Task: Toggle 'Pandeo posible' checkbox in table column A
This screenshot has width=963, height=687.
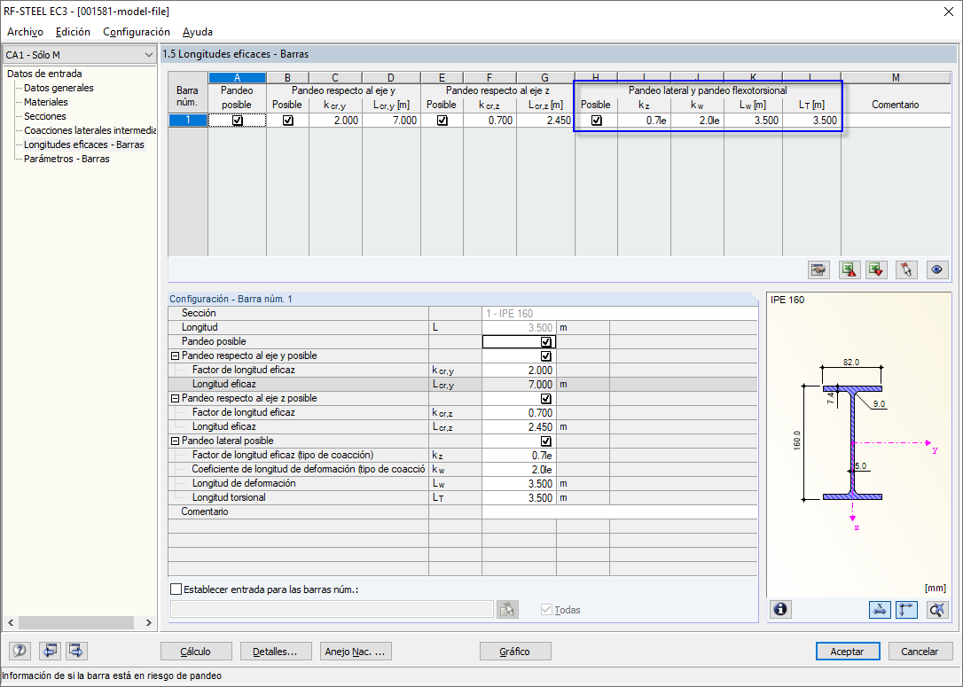Action: point(237,121)
